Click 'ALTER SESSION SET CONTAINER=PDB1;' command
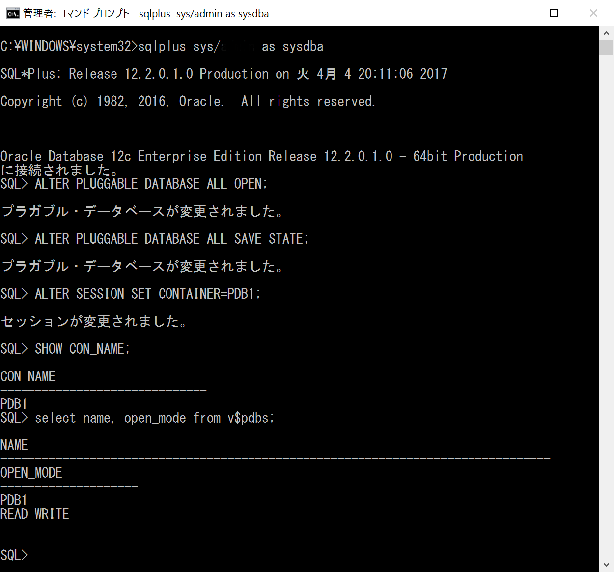Viewport: 614px width, 572px height. [x=148, y=294]
